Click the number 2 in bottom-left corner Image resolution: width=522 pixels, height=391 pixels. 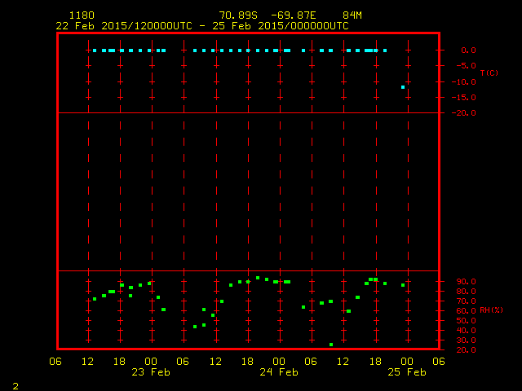point(15,384)
